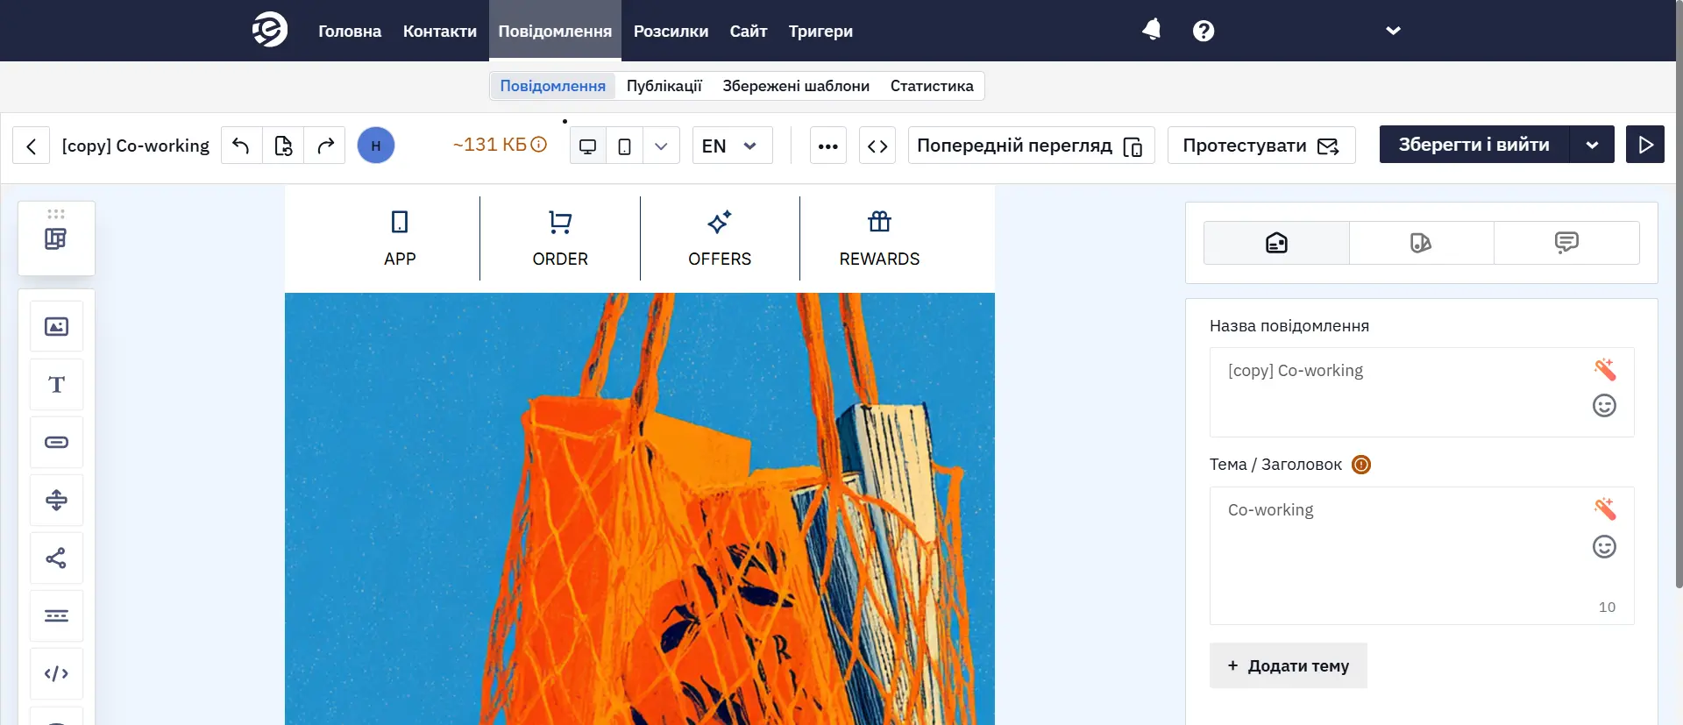Expand the account dropdown chevron in header

click(x=1393, y=31)
